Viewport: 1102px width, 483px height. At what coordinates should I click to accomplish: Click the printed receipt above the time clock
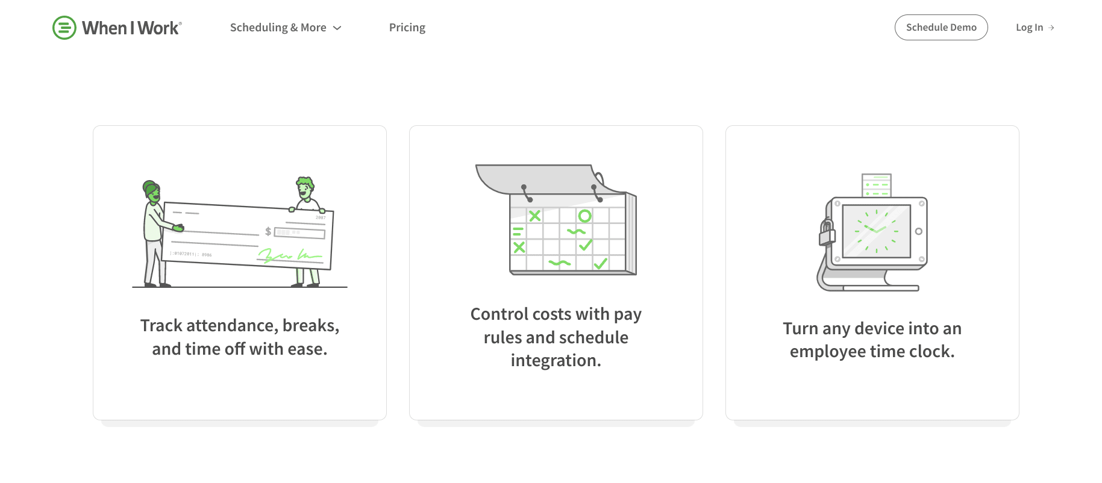coord(876,185)
